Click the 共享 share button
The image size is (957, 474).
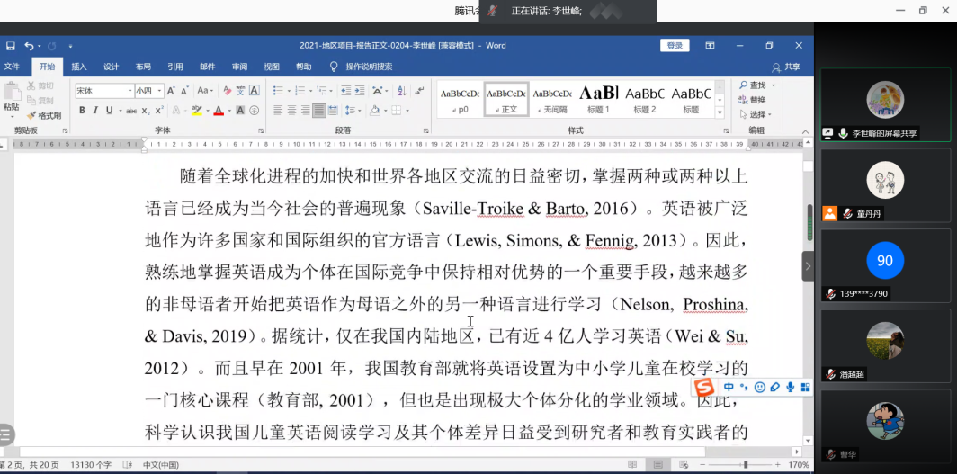point(786,67)
